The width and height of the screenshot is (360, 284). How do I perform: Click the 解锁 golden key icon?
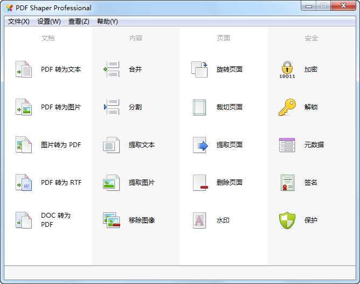click(x=287, y=107)
